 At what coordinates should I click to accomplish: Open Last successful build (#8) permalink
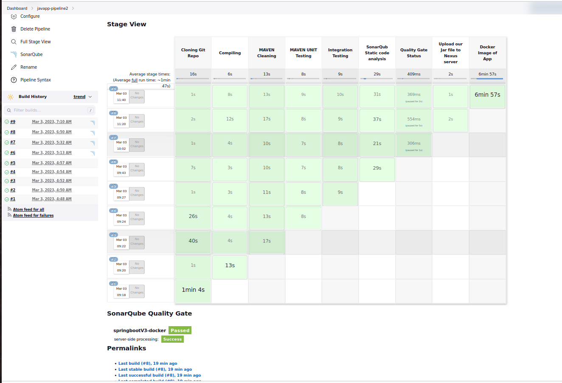(x=160, y=375)
